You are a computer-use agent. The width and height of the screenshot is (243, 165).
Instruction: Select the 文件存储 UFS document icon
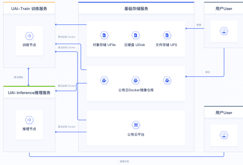[x=167, y=35]
